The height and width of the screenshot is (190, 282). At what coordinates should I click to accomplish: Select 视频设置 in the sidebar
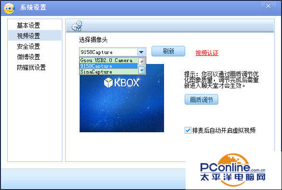[x=35, y=35]
